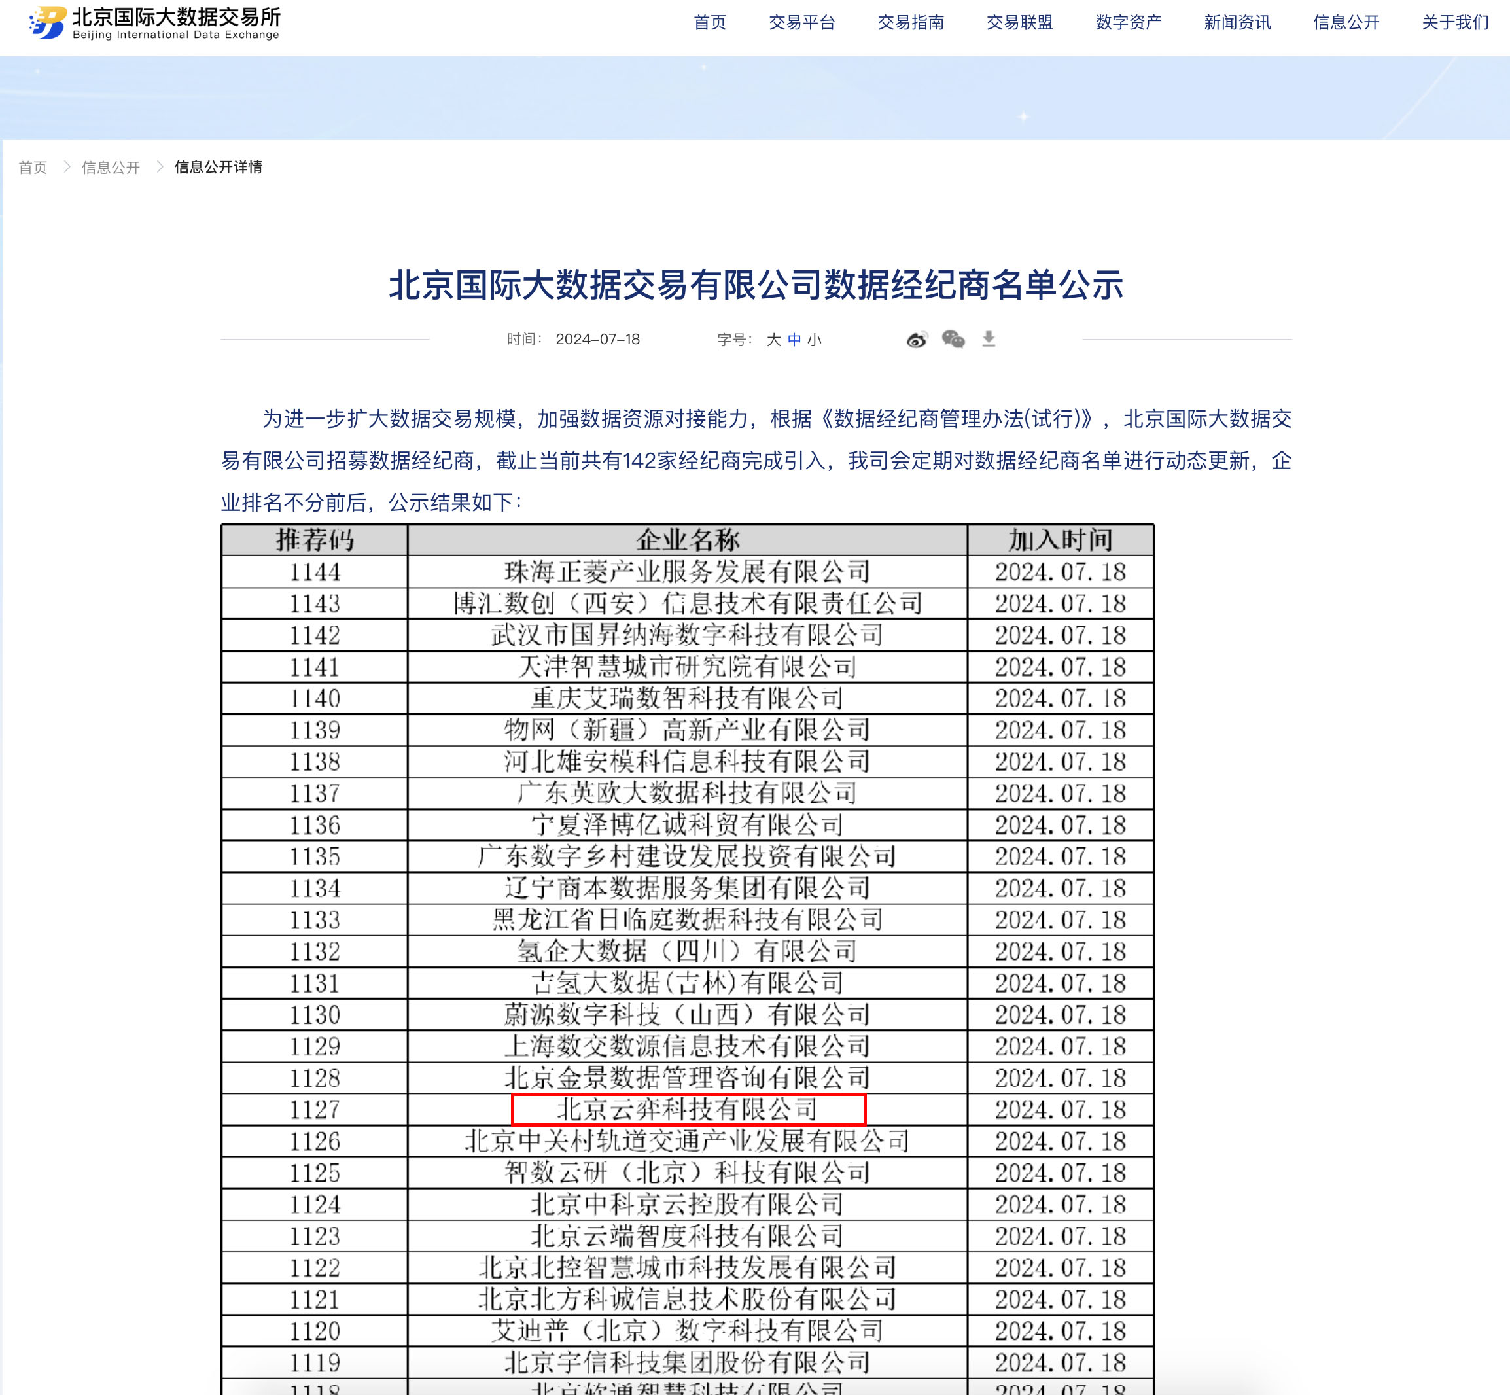Viewport: 1510px width, 1395px height.
Task: Click 北京北方科诚信息技术股份有限公司
Action: coord(688,1300)
